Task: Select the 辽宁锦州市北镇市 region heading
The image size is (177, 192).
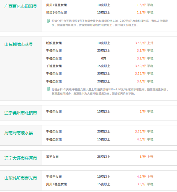Action: pos(21,113)
